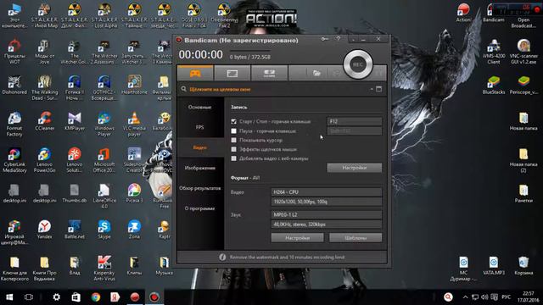Viewport: 543px width, 305px height.
Task: Click Настройки button beside Шаблоны
Action: pyautogui.click(x=297, y=238)
